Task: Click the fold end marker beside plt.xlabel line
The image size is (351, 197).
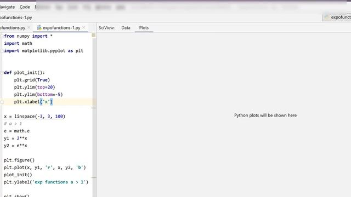Action: [x=2, y=102]
